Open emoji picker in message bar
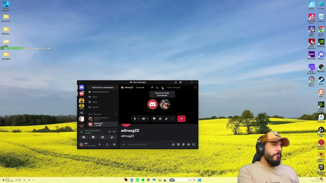 click(188, 145)
